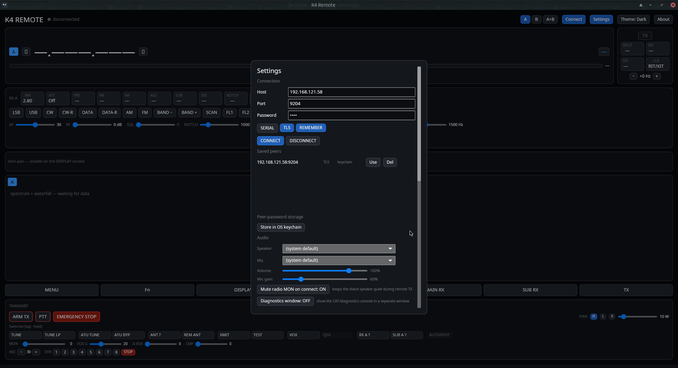This screenshot has height=368, width=678.
Task: Arm transmit with ARM TX
Action: click(x=21, y=317)
